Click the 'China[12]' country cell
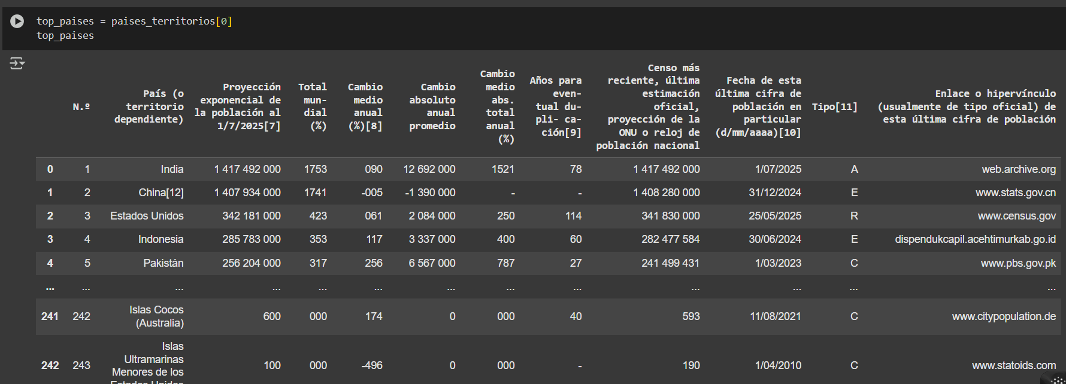 point(161,193)
